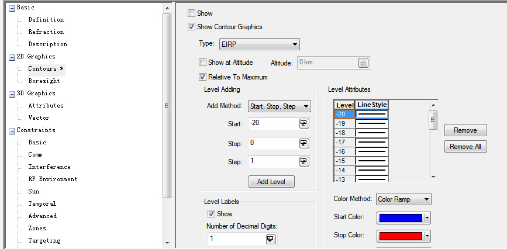Select Attributes under 3D Graphics
This screenshot has width=507, height=249.
coord(46,105)
